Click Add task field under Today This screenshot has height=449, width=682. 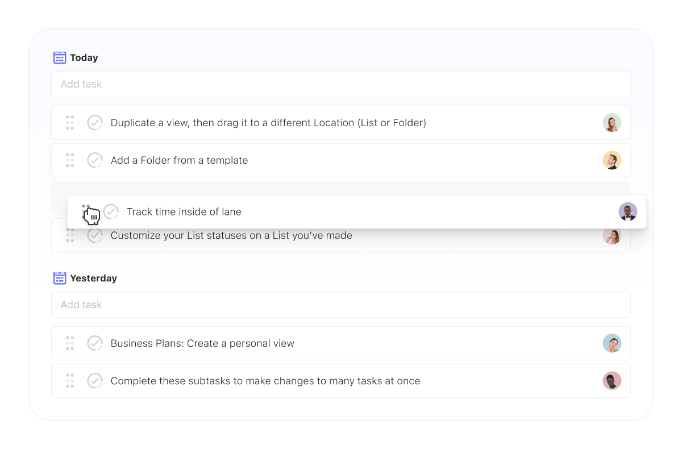pos(341,84)
